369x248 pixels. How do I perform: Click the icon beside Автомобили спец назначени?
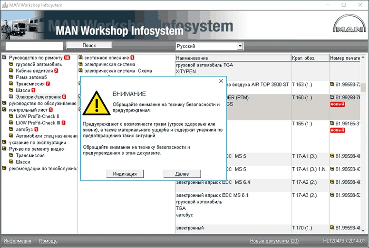(11, 135)
